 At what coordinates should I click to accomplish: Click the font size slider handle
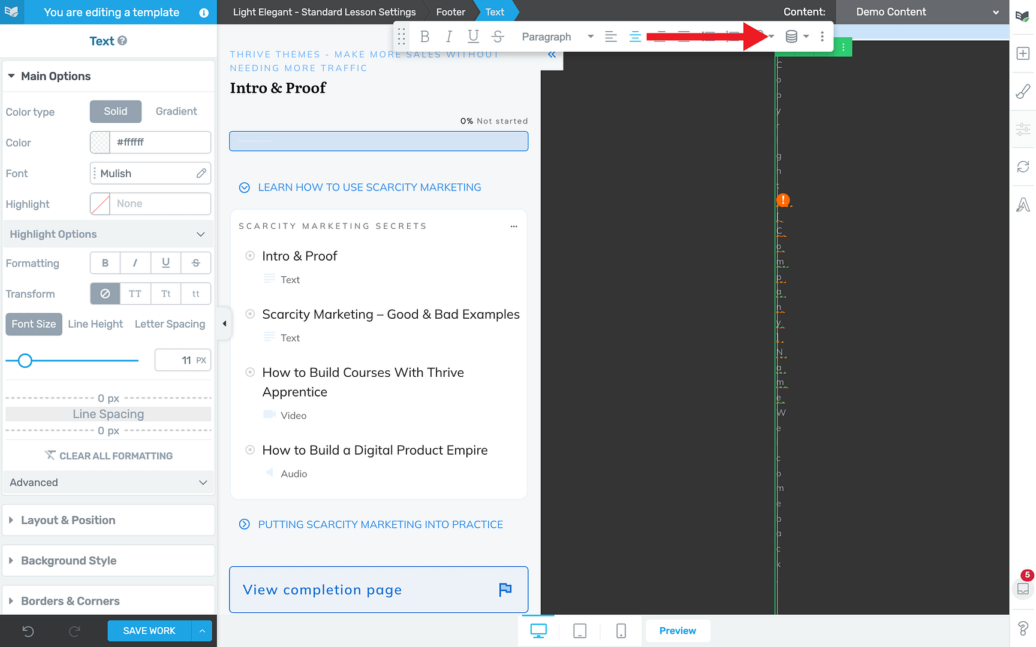[x=25, y=361]
